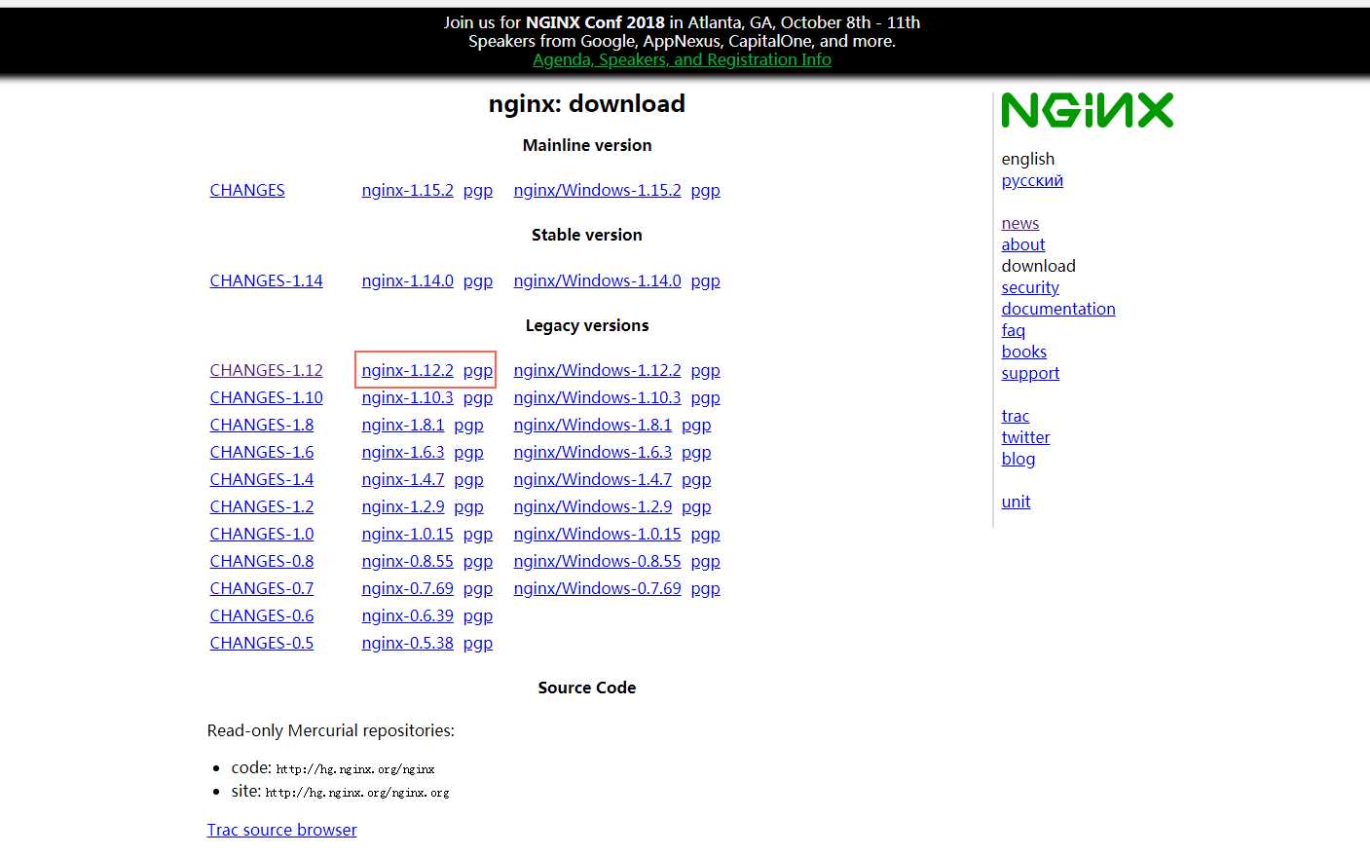The image size is (1370, 856).
Task: Switch site language to русский
Action: pyautogui.click(x=1032, y=180)
